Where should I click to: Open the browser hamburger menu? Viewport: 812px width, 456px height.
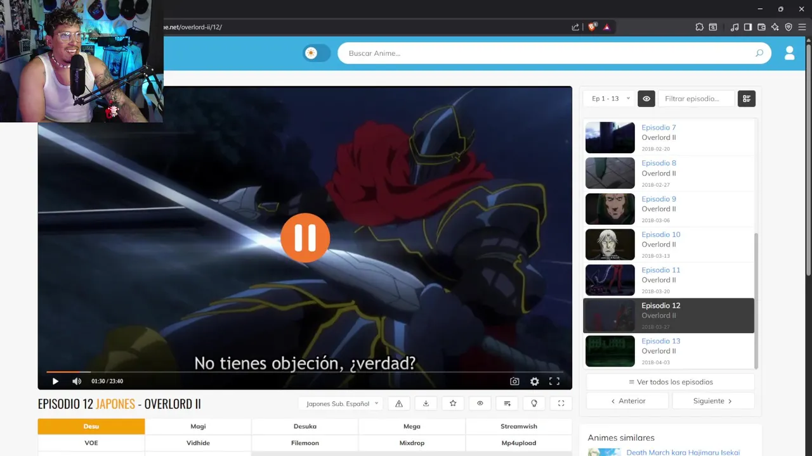(x=802, y=27)
